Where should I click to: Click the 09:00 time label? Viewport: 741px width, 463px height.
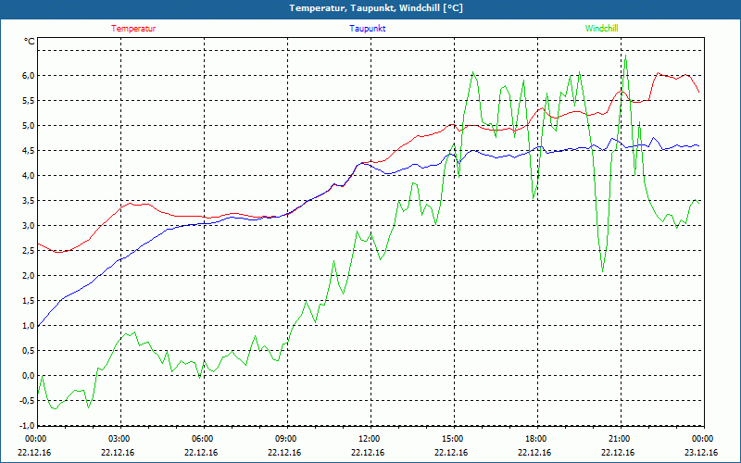pos(285,439)
